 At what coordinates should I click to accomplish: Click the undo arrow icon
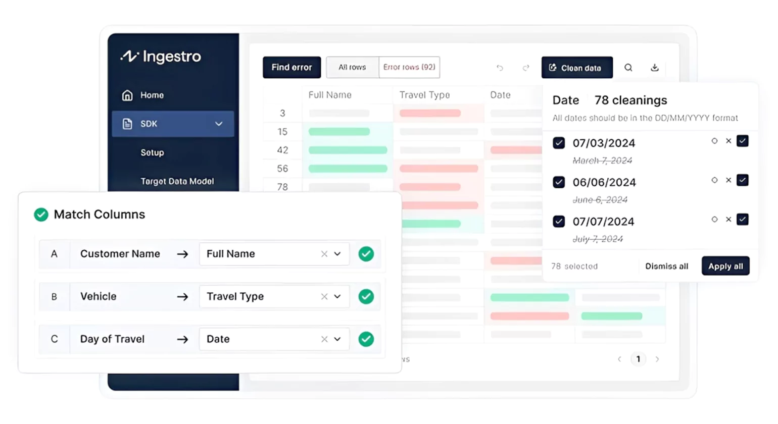point(500,68)
